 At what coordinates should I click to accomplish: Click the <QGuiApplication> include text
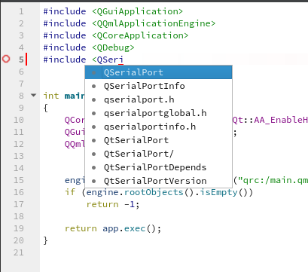(x=137, y=11)
